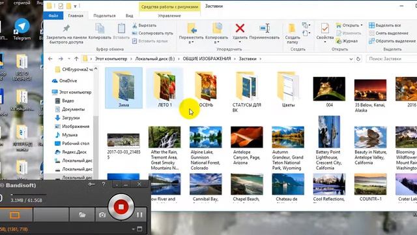Click Выделить все

pos(385,25)
